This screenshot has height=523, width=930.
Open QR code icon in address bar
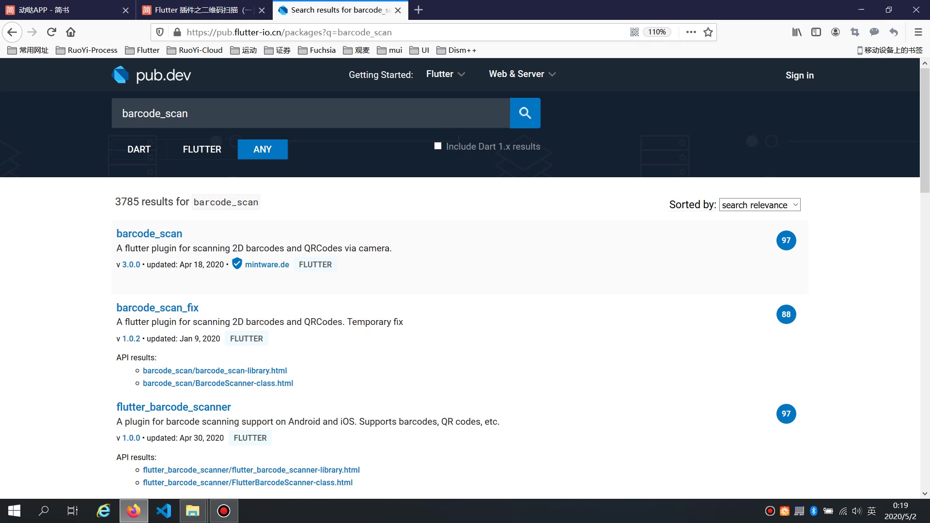click(x=634, y=32)
